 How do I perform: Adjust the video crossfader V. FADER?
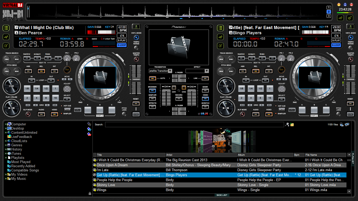coord(179,78)
